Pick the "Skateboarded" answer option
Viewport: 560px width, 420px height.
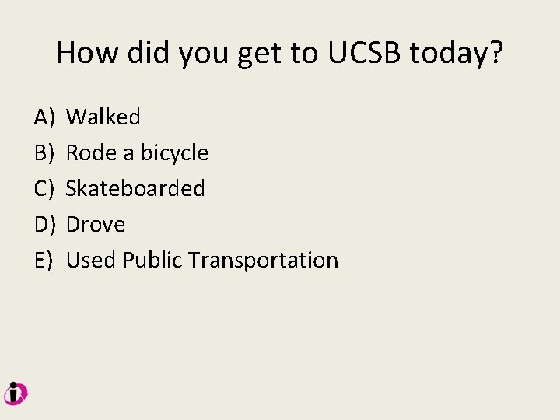tap(135, 188)
